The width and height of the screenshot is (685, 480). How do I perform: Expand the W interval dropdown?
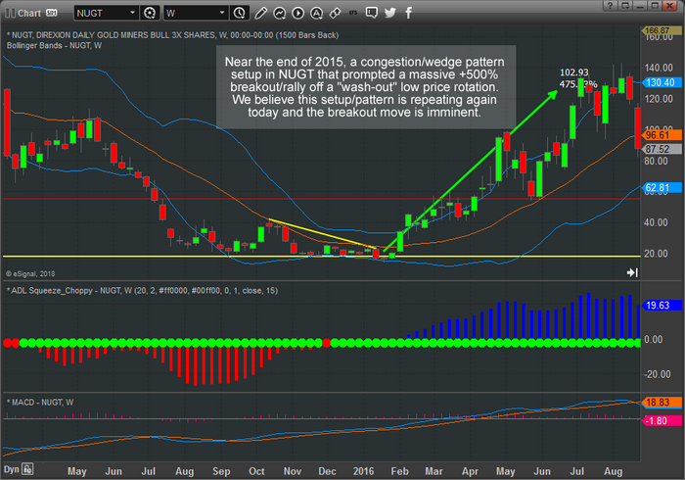(223, 14)
